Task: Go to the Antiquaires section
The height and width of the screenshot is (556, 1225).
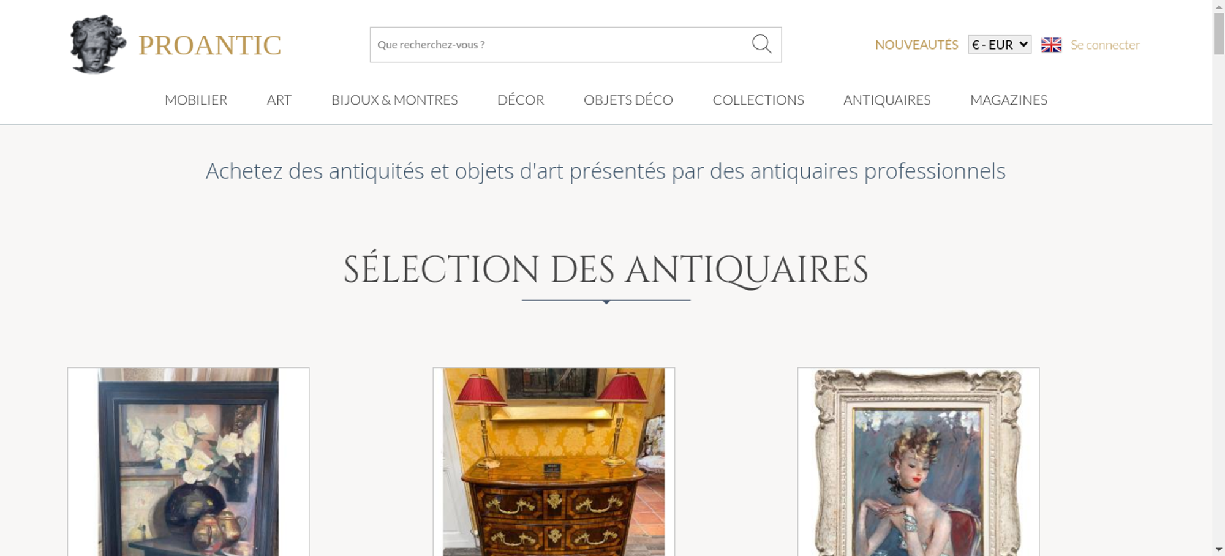Action: point(887,100)
